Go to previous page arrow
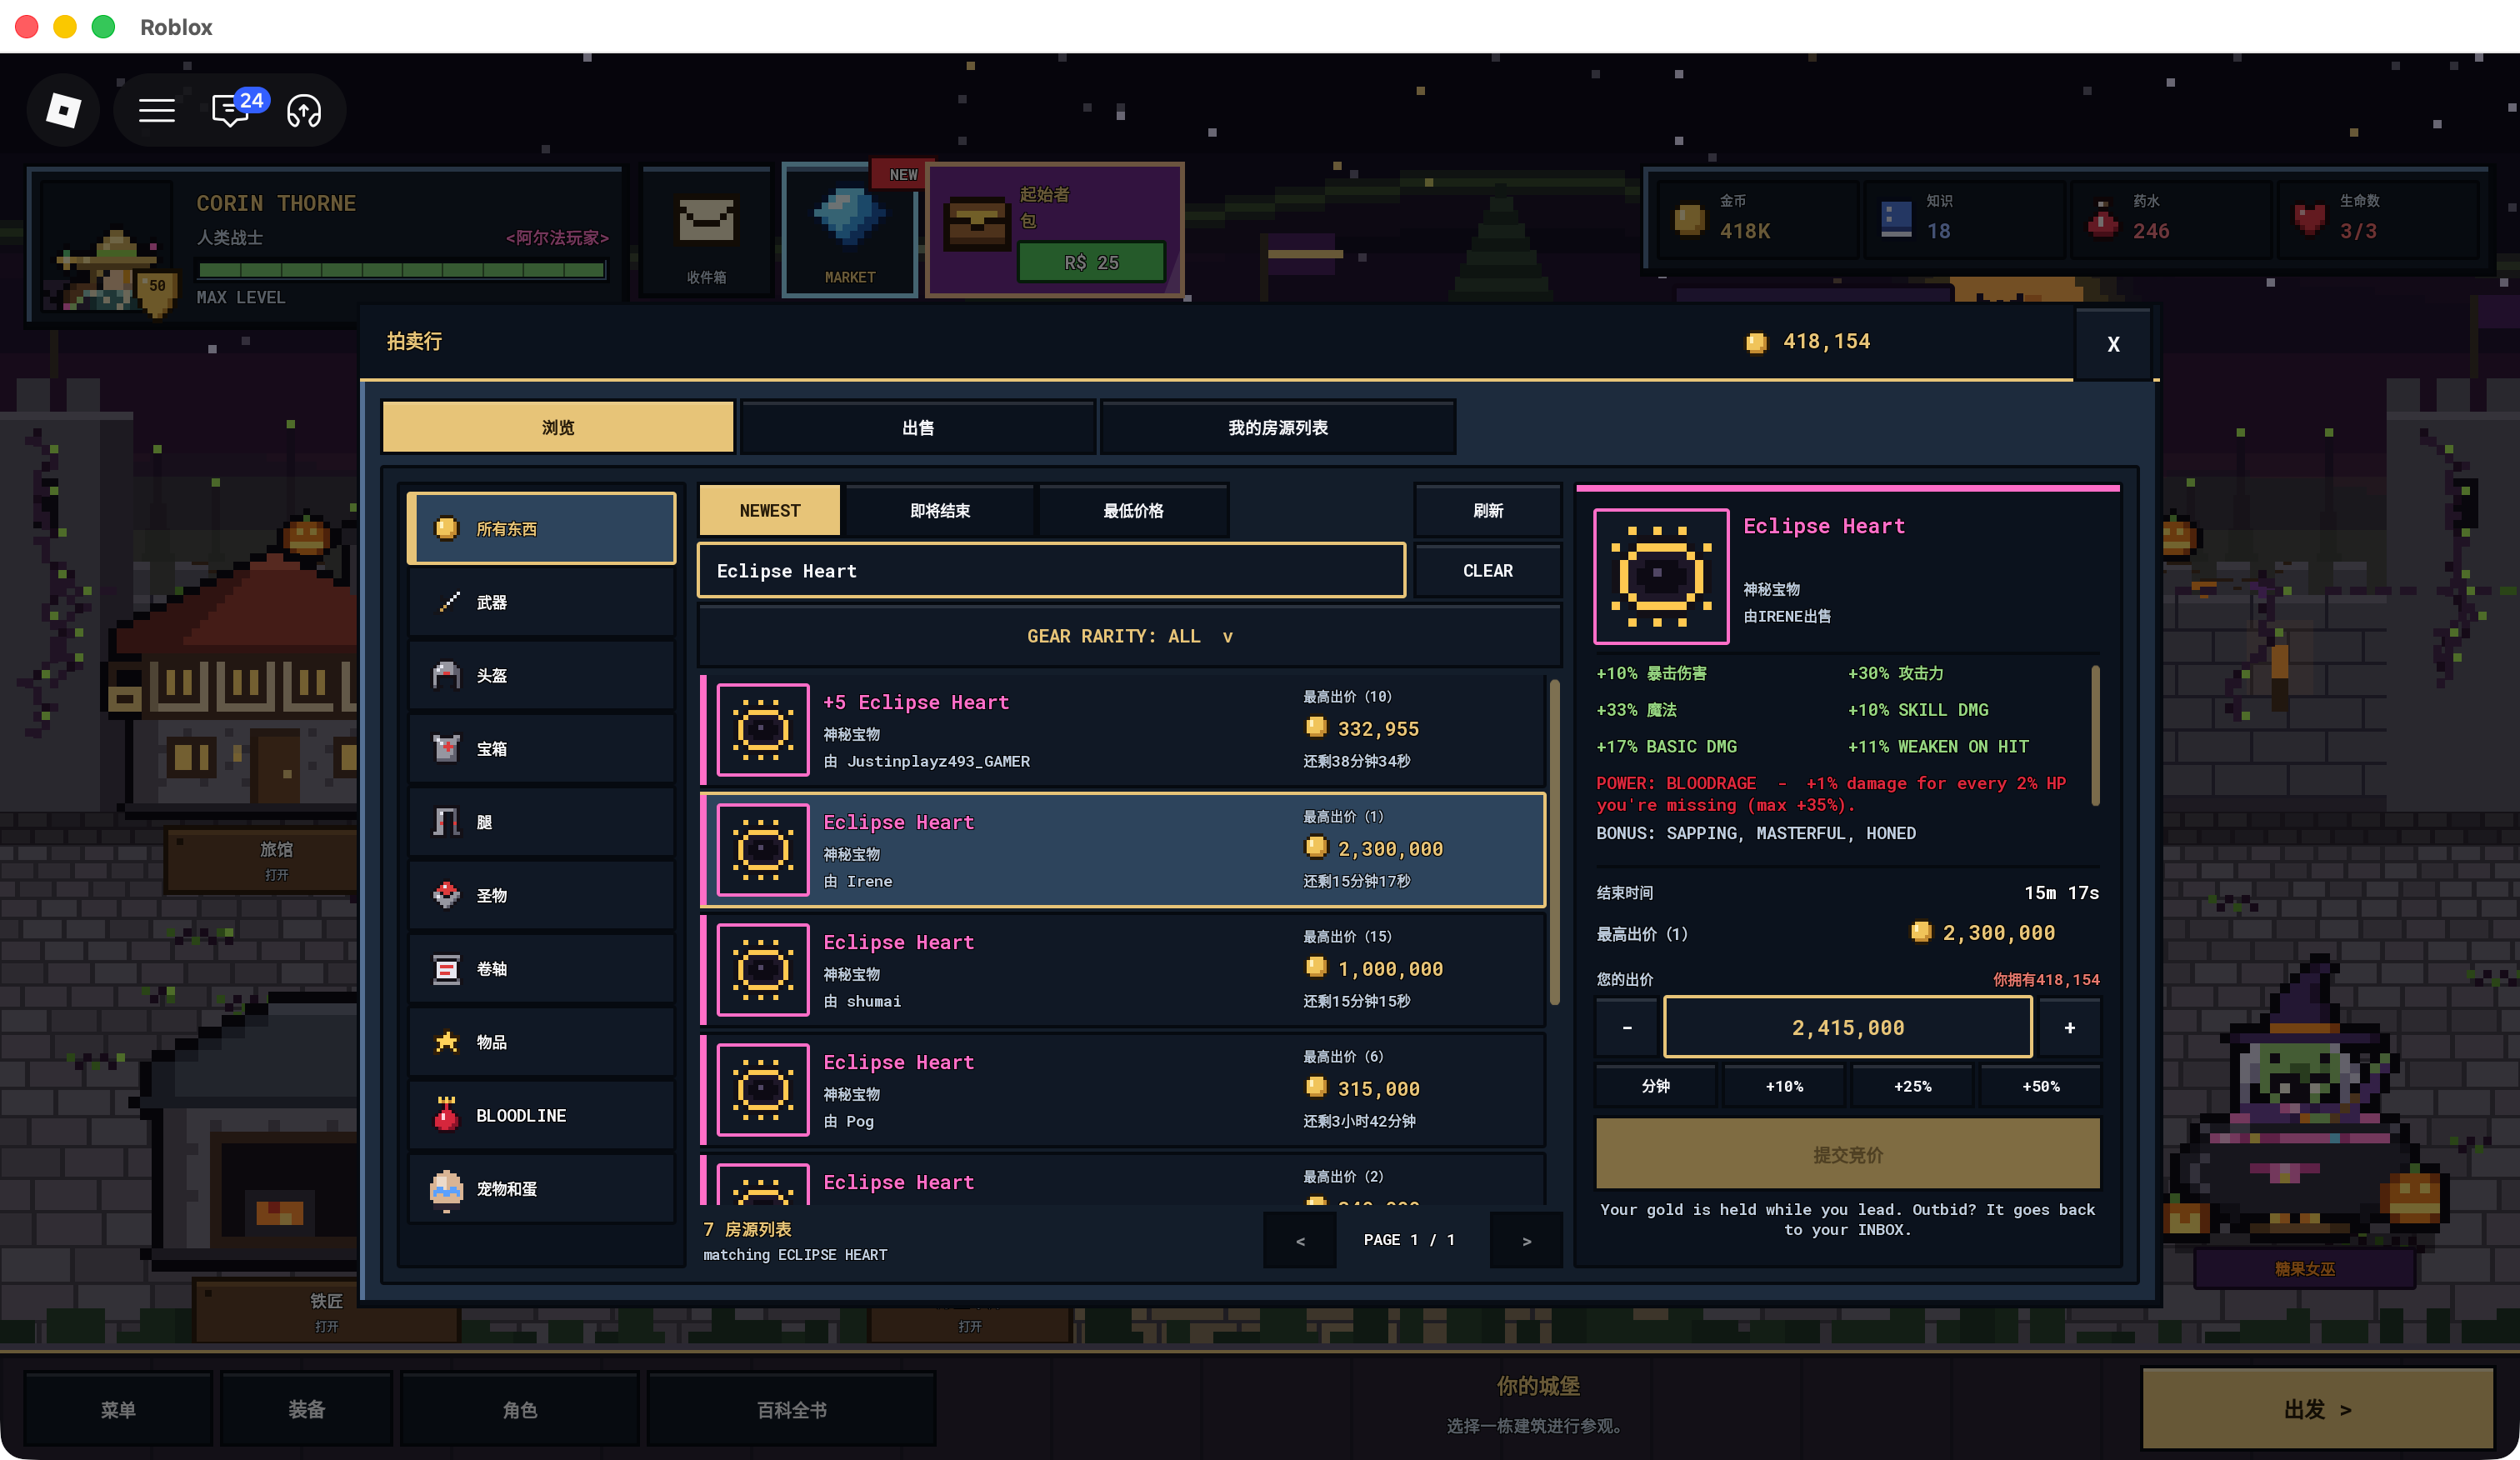Image resolution: width=2520 pixels, height=1460 pixels. tap(1300, 1241)
